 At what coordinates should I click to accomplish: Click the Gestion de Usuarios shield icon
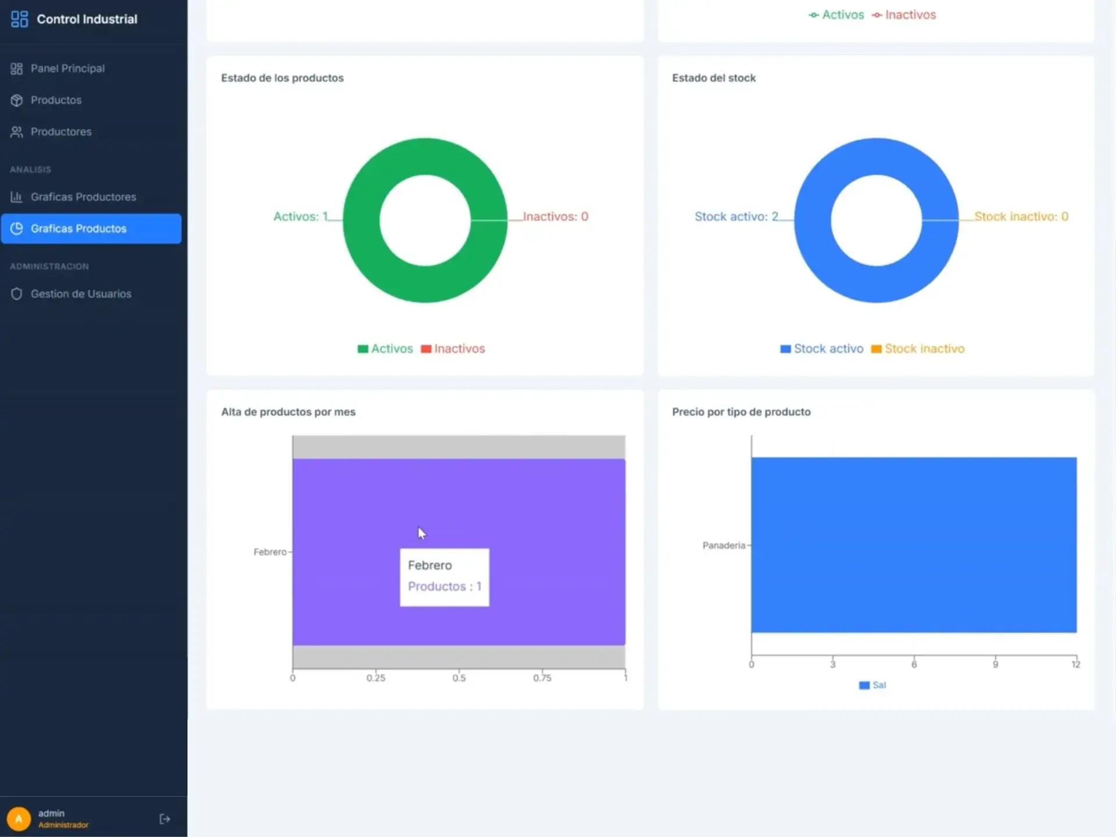coord(16,294)
